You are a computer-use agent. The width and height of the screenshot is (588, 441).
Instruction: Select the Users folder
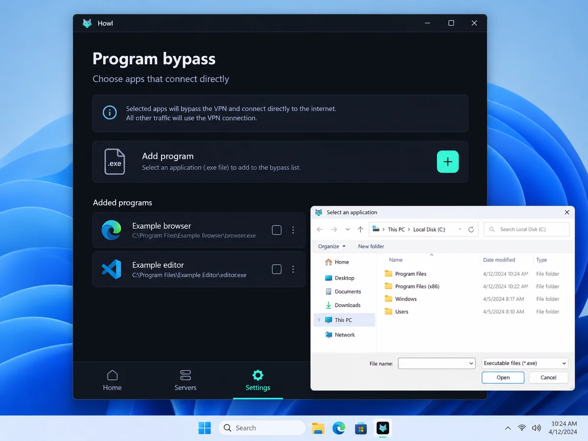(x=396, y=312)
